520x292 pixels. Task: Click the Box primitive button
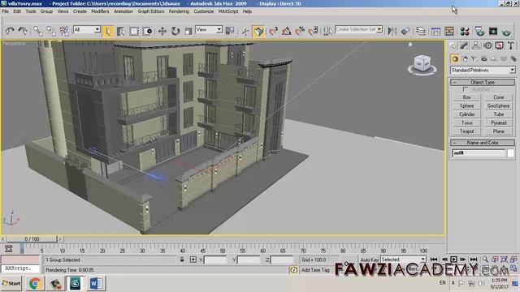(466, 97)
